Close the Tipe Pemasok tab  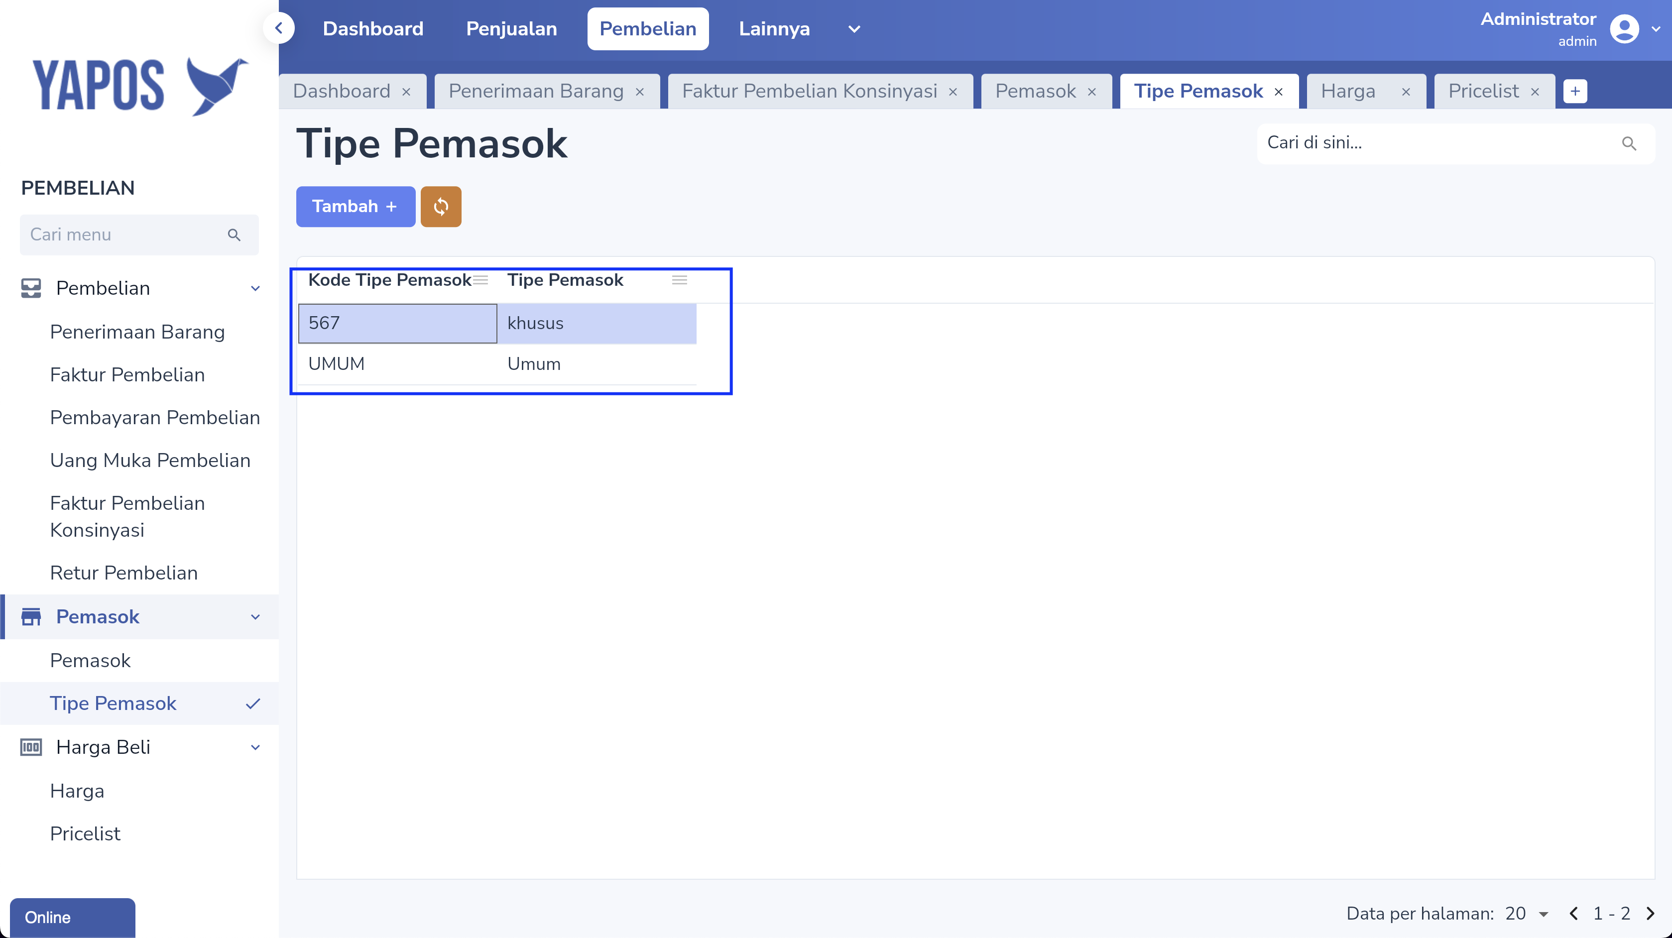1279,92
